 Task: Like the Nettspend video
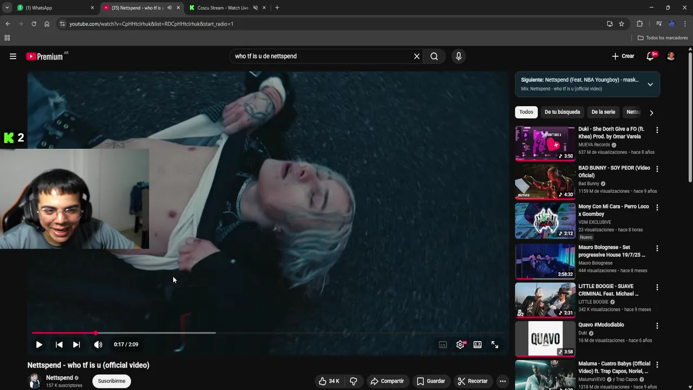pos(329,381)
